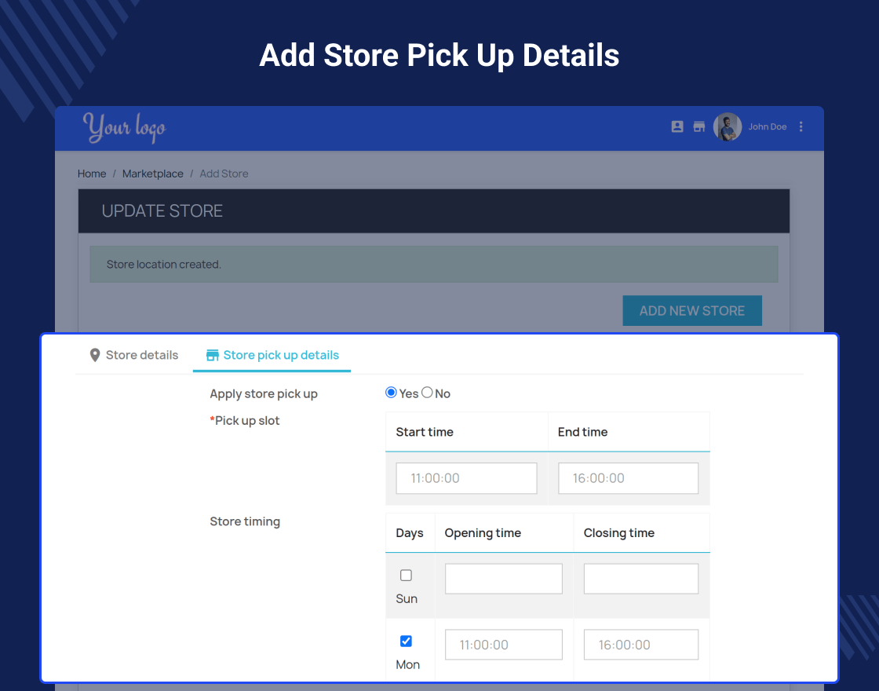Click the Add Store breadcrumb text
Image resolution: width=879 pixels, height=691 pixels.
click(x=224, y=174)
